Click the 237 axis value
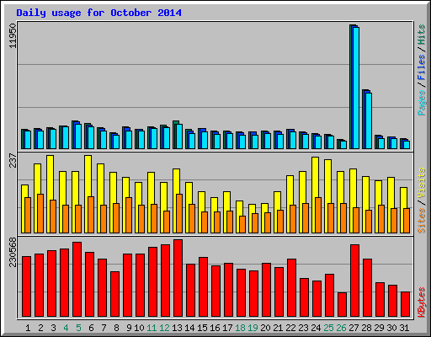This screenshot has height=337, width=431. point(13,160)
